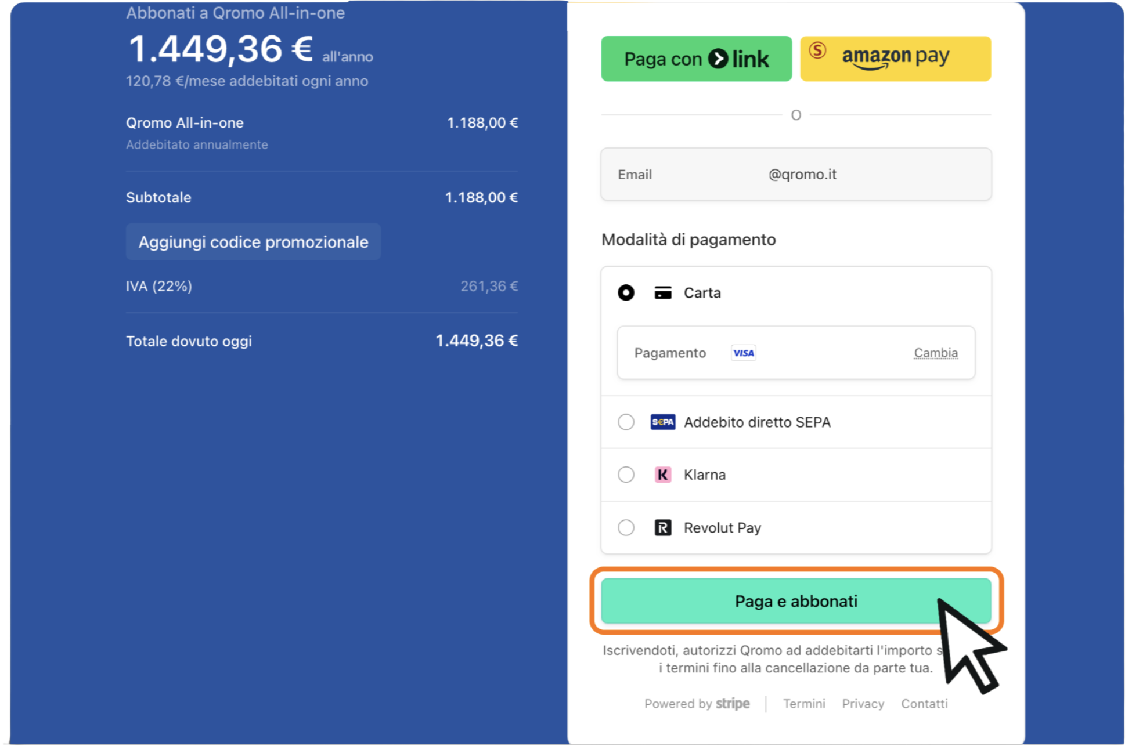Click the pink Klarna K icon
This screenshot has height=753, width=1132.
click(x=662, y=475)
